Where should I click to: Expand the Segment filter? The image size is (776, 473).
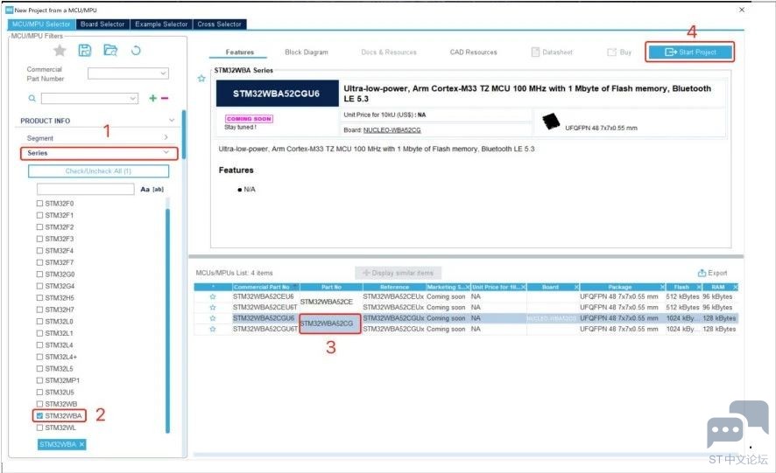click(166, 137)
